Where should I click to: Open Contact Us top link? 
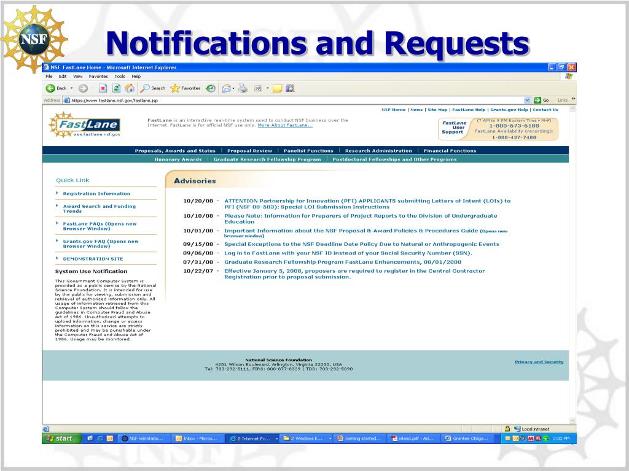click(x=545, y=110)
